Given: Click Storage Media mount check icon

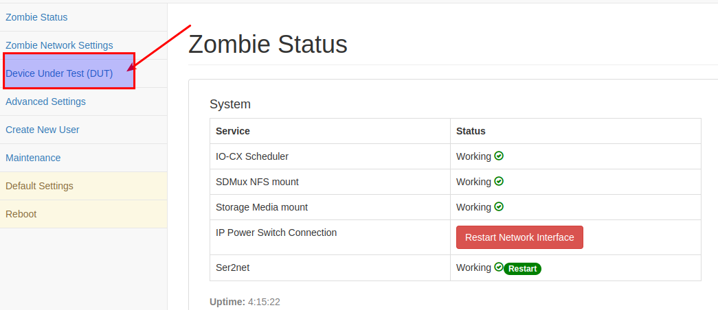Looking at the screenshot, I should point(499,206).
